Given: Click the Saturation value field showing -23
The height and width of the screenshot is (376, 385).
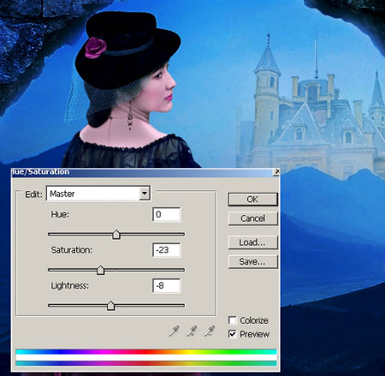Looking at the screenshot, I should coord(167,250).
